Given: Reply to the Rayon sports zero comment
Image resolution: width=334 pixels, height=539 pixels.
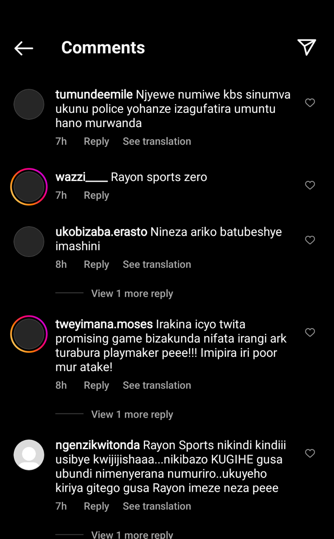Looking at the screenshot, I should pos(96,195).
